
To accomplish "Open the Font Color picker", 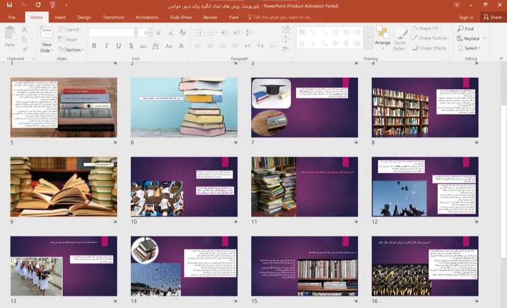I will pyautogui.click(x=182, y=46).
